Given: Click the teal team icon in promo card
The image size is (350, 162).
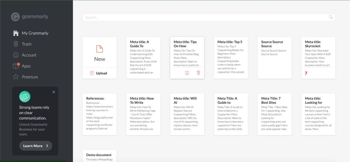Looking at the screenshot, I should [x=25, y=97].
